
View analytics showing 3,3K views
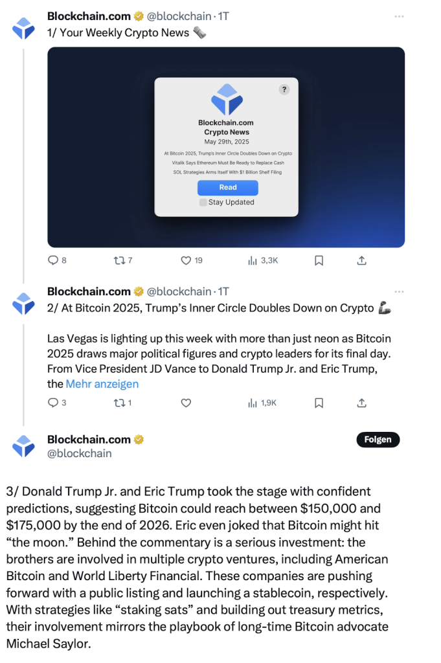click(262, 260)
